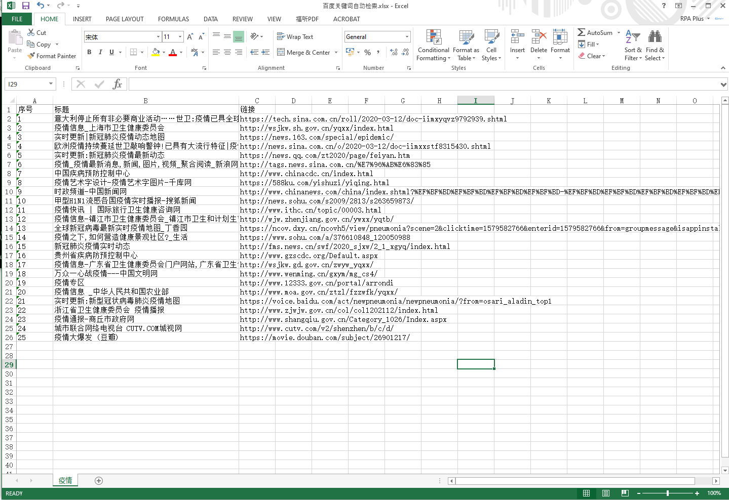Click the Paste icon
The image size is (729, 500).
coord(15,38)
